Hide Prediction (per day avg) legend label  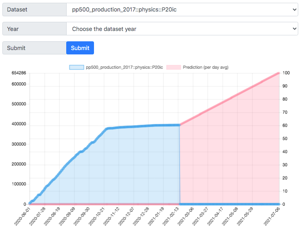coord(205,67)
